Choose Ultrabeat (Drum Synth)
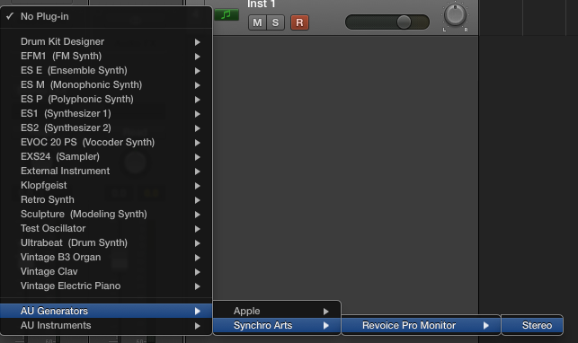The height and width of the screenshot is (343, 578). 106,242
